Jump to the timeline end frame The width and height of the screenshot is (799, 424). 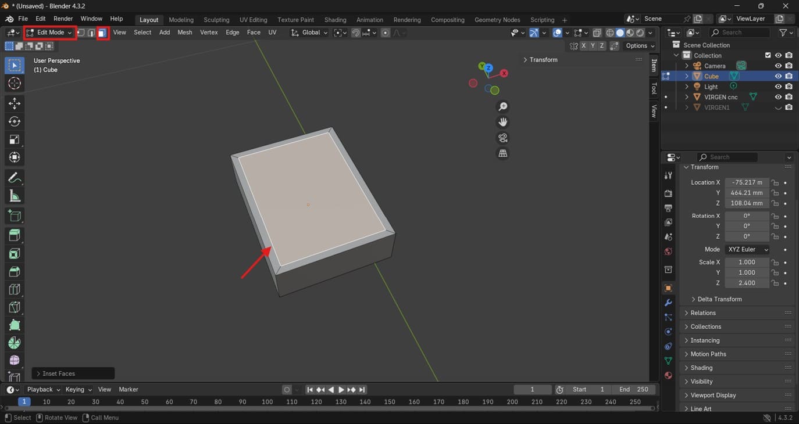tap(362, 390)
